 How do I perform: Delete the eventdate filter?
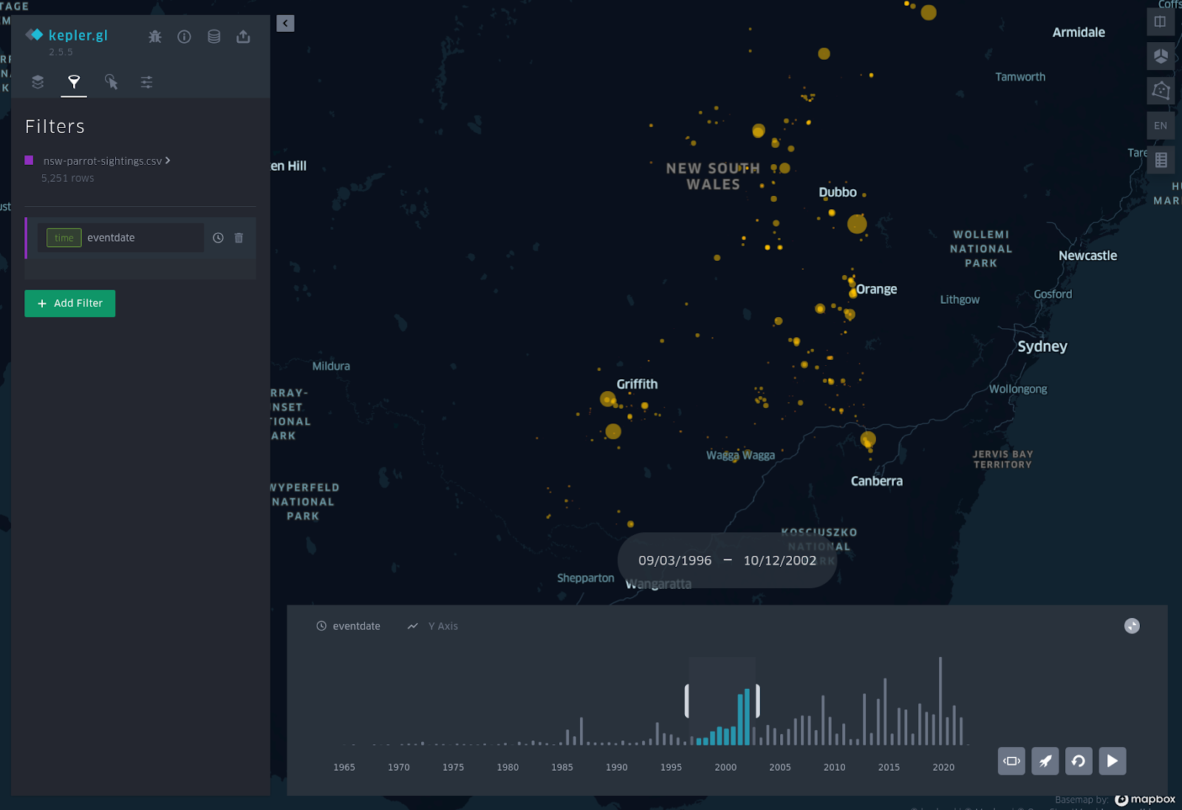(x=239, y=238)
